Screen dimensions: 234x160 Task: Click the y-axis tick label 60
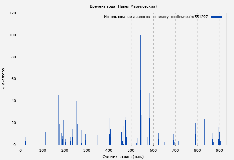tap(14, 79)
